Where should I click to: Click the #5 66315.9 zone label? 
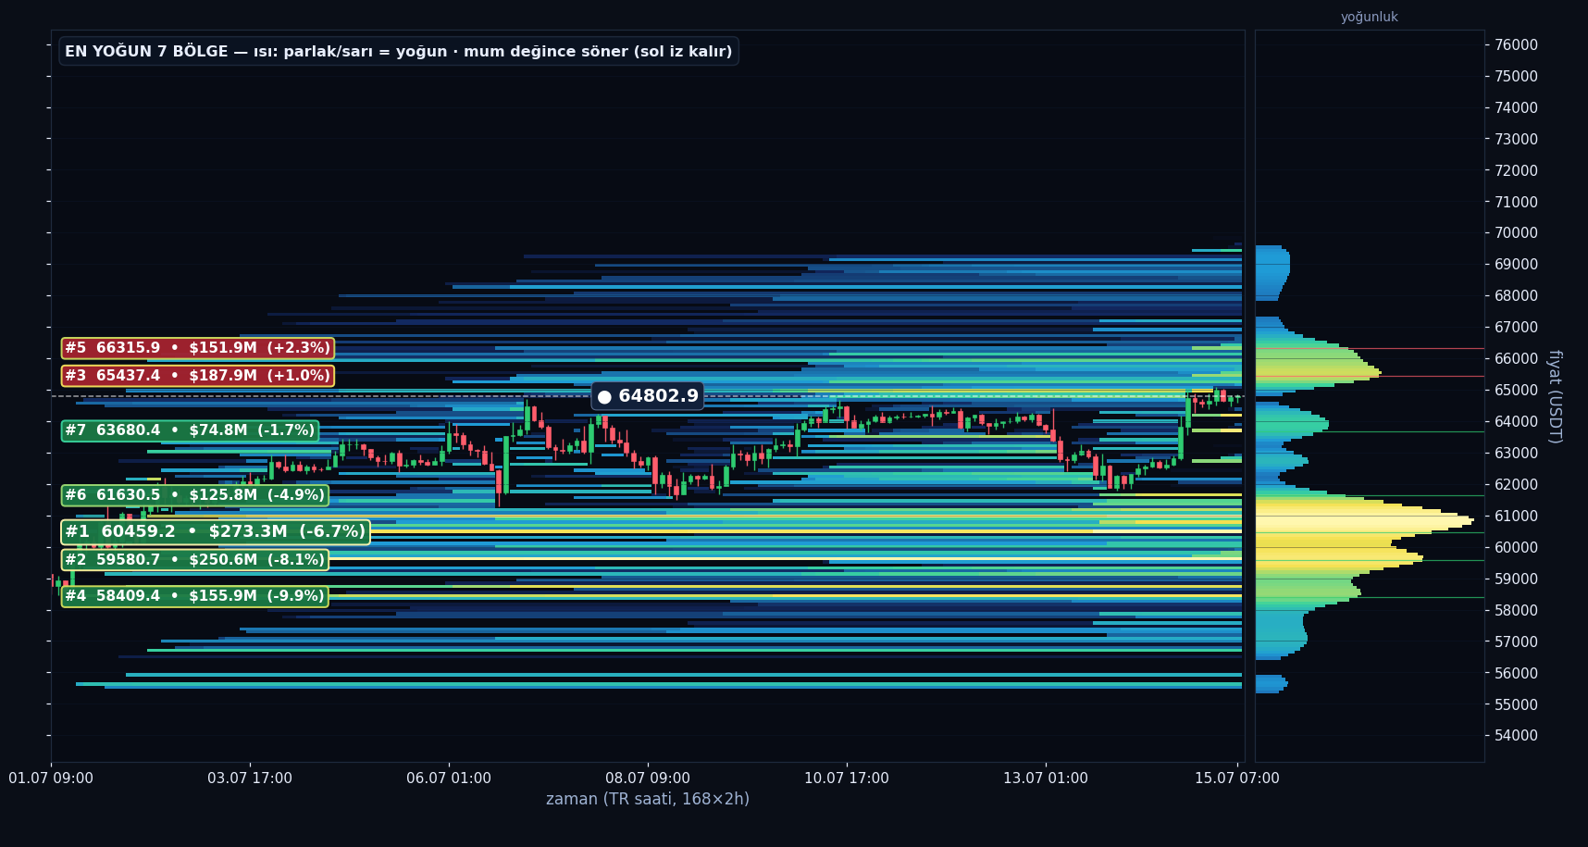(x=198, y=348)
